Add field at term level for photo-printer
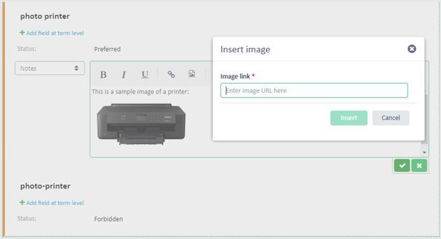 52,203
